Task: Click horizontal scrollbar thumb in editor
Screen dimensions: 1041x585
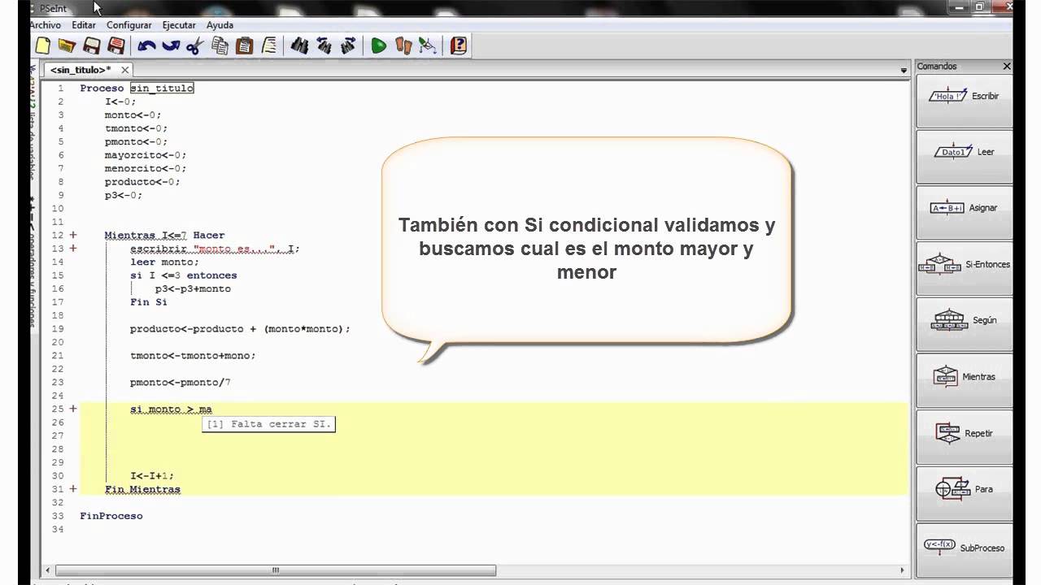Action: tap(276, 570)
